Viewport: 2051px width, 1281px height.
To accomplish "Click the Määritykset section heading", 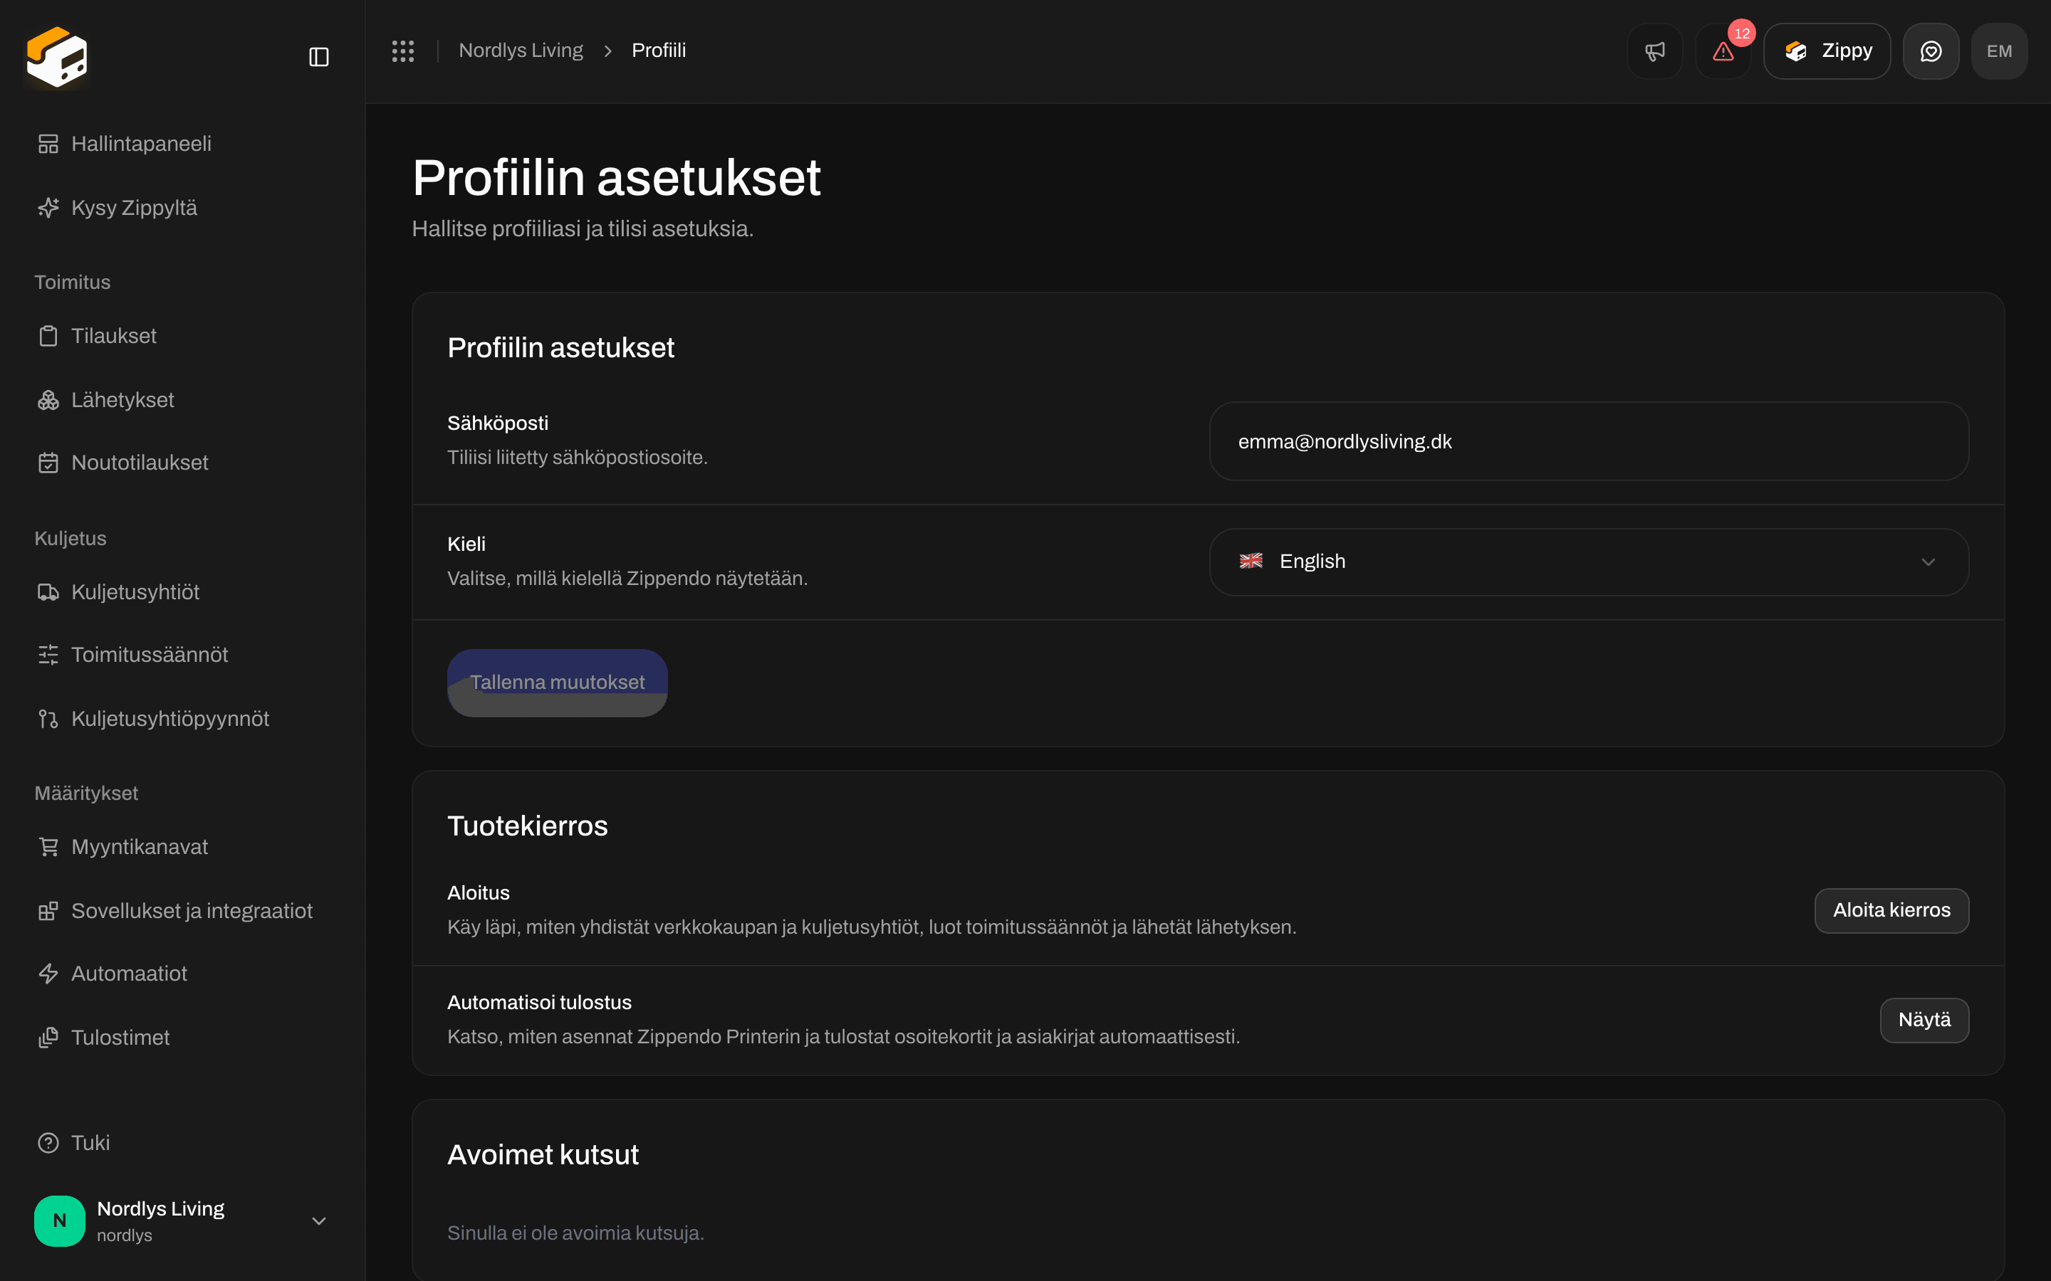I will (x=85, y=793).
